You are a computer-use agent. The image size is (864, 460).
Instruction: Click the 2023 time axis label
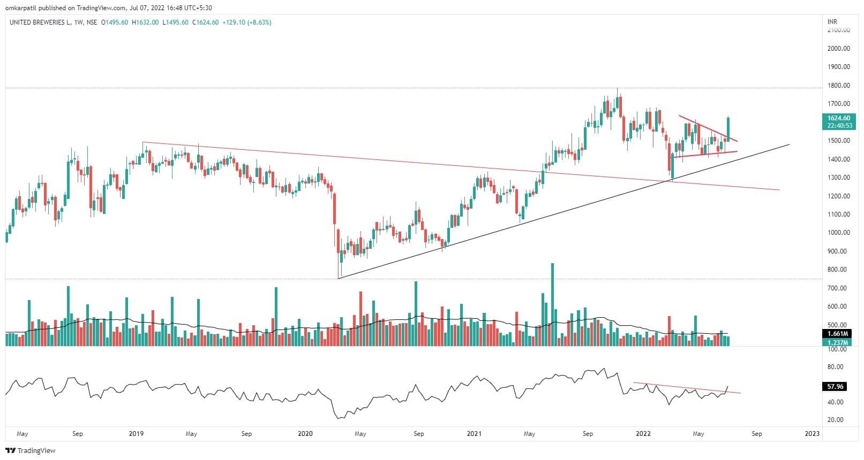(x=812, y=434)
